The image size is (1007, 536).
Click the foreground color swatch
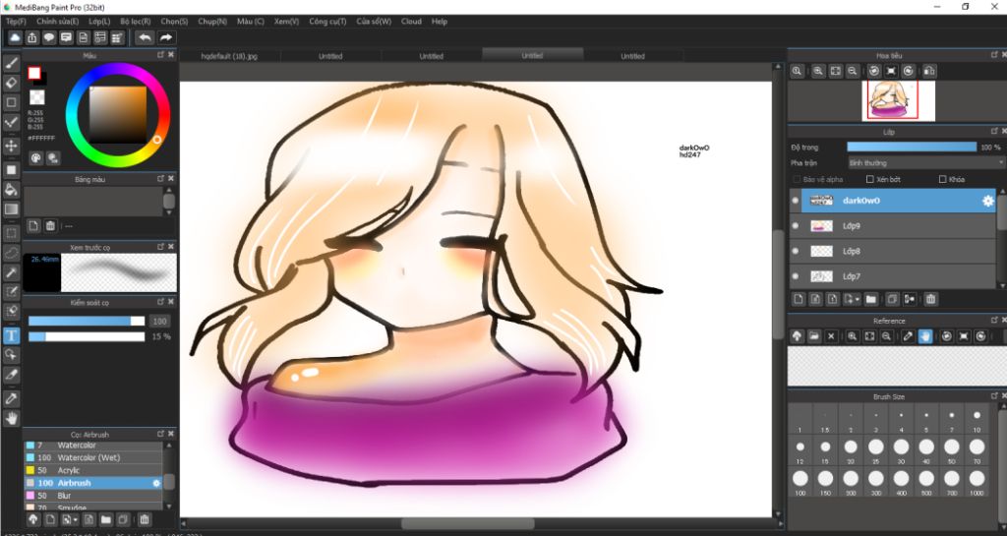[34, 73]
